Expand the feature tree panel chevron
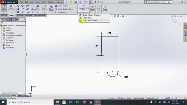Screen dimensions: 187x105 coord(24,20)
